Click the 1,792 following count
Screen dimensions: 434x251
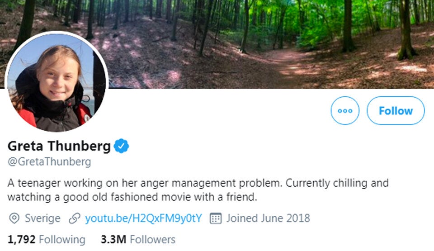(22, 239)
